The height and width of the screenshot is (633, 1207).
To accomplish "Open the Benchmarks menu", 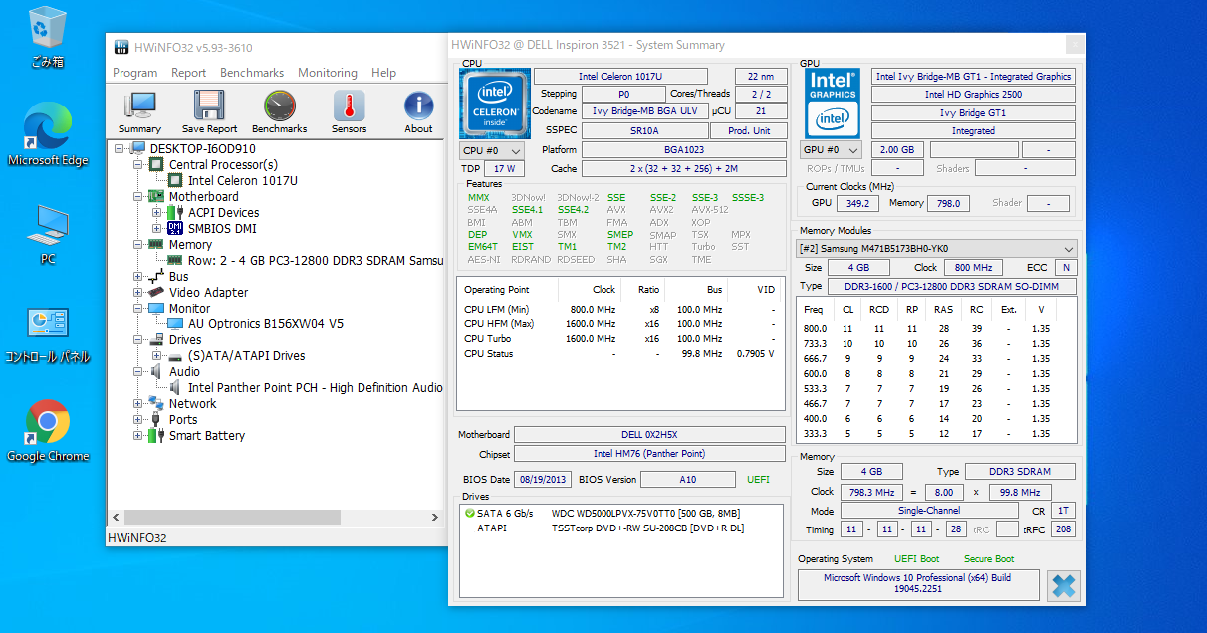I will (x=252, y=73).
